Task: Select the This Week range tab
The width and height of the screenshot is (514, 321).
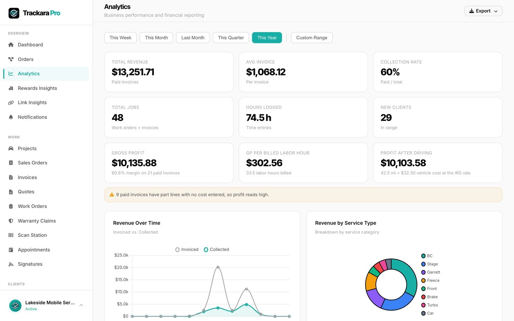Action: pyautogui.click(x=120, y=38)
